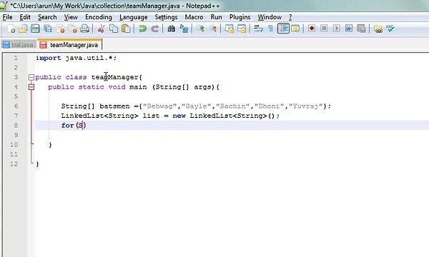Click on "teamManager" class name
The height and width of the screenshot is (257, 429).
(114, 77)
